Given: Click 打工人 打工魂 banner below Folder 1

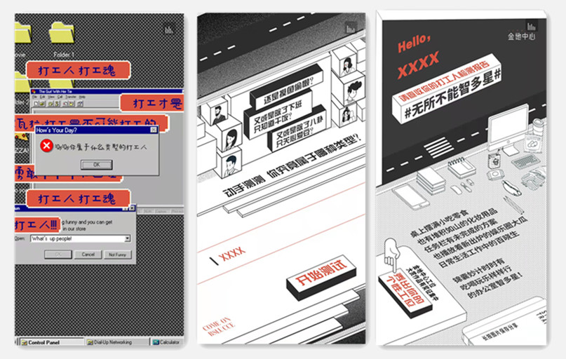Looking at the screenshot, I should 78,70.
